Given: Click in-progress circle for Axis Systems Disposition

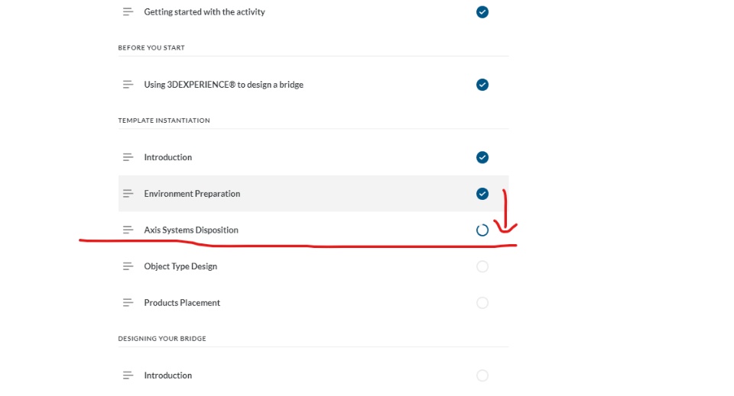Looking at the screenshot, I should coord(482,230).
